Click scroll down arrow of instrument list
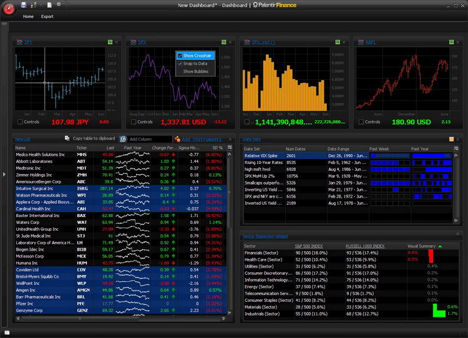 pyautogui.click(x=230, y=312)
